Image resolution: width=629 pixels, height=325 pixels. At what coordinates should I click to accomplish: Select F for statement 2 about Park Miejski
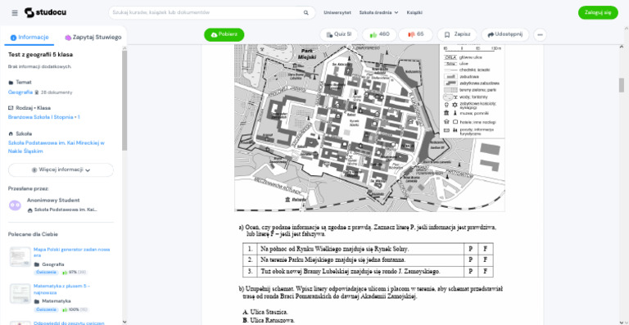[x=486, y=260]
